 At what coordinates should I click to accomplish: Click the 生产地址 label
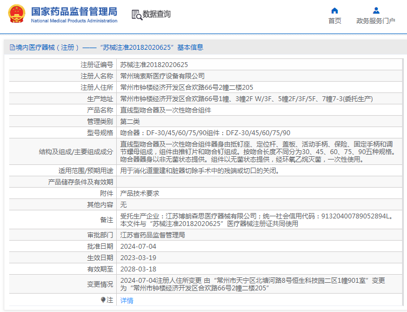click(x=100, y=99)
